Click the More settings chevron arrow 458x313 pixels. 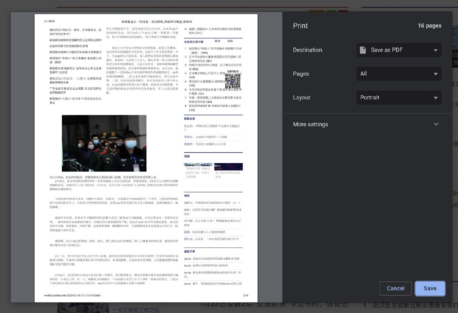point(436,124)
